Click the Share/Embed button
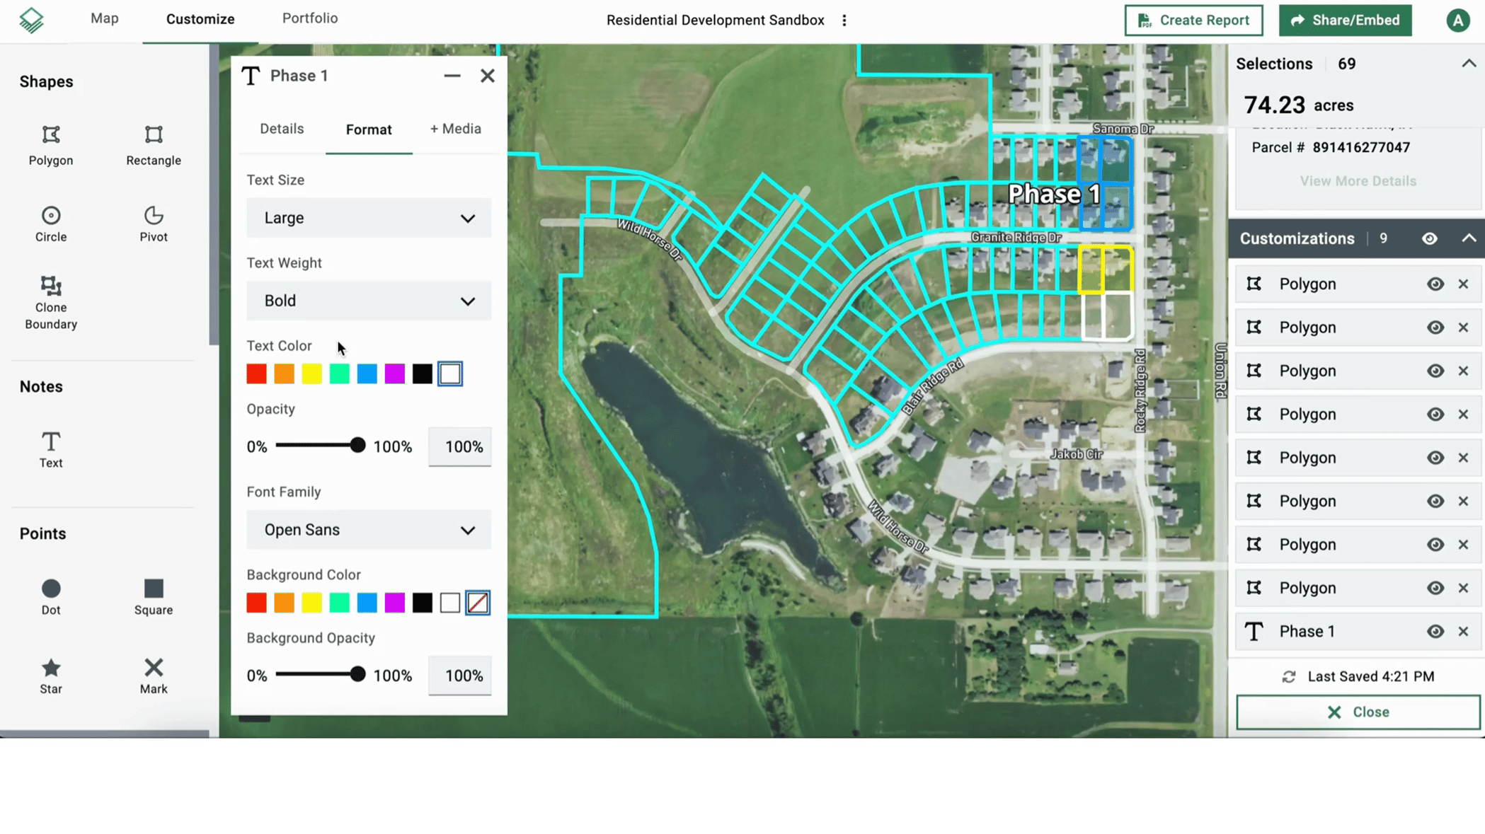1485x834 pixels. point(1344,20)
